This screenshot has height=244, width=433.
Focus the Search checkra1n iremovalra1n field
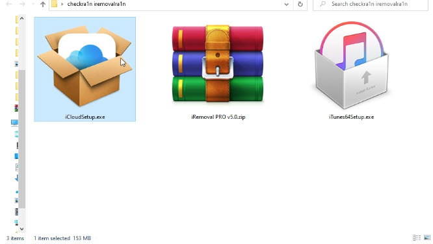[x=371, y=4]
